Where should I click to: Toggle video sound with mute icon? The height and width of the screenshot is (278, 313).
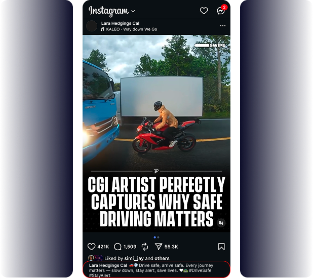221,223
